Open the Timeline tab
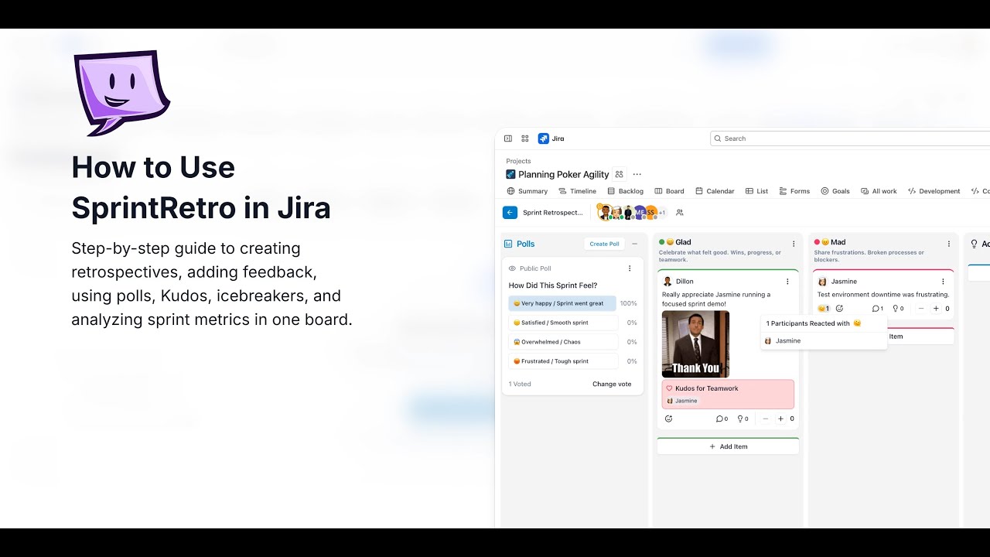 point(578,191)
